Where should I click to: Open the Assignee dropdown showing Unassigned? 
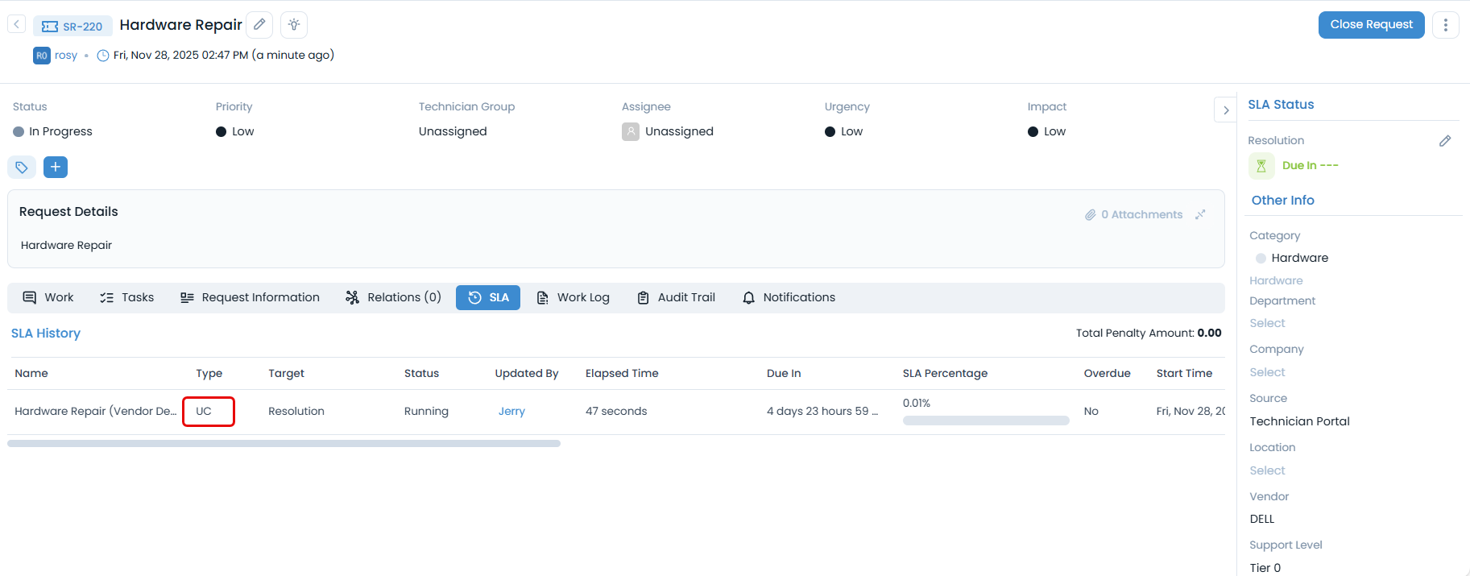pos(678,131)
